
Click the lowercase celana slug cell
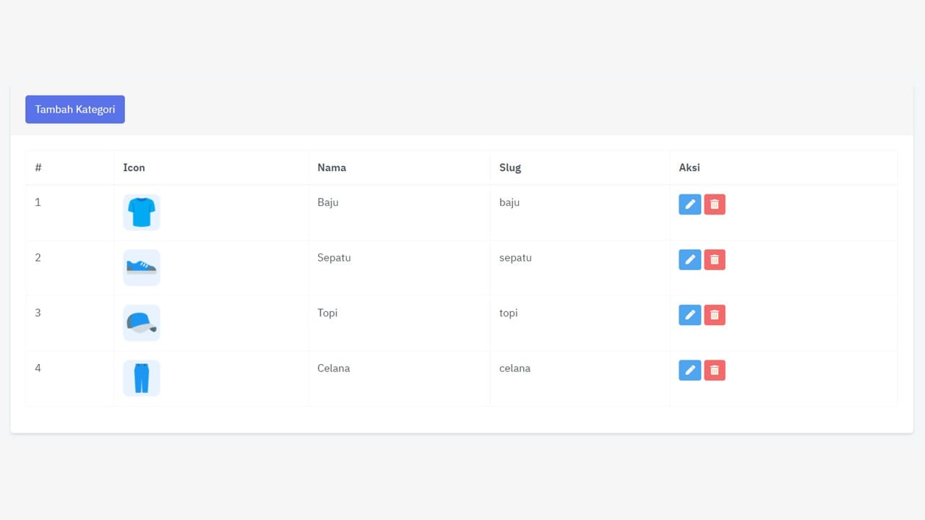(515, 368)
